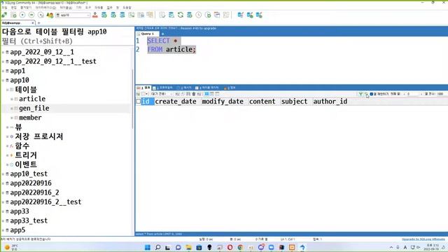Execute the current query

[22, 15]
